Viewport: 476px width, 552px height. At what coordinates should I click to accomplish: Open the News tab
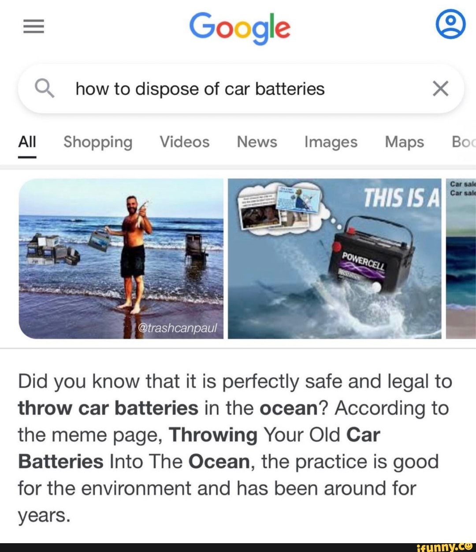(x=257, y=142)
